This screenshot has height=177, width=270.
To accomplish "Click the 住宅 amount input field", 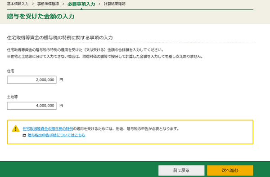I will (31, 80).
